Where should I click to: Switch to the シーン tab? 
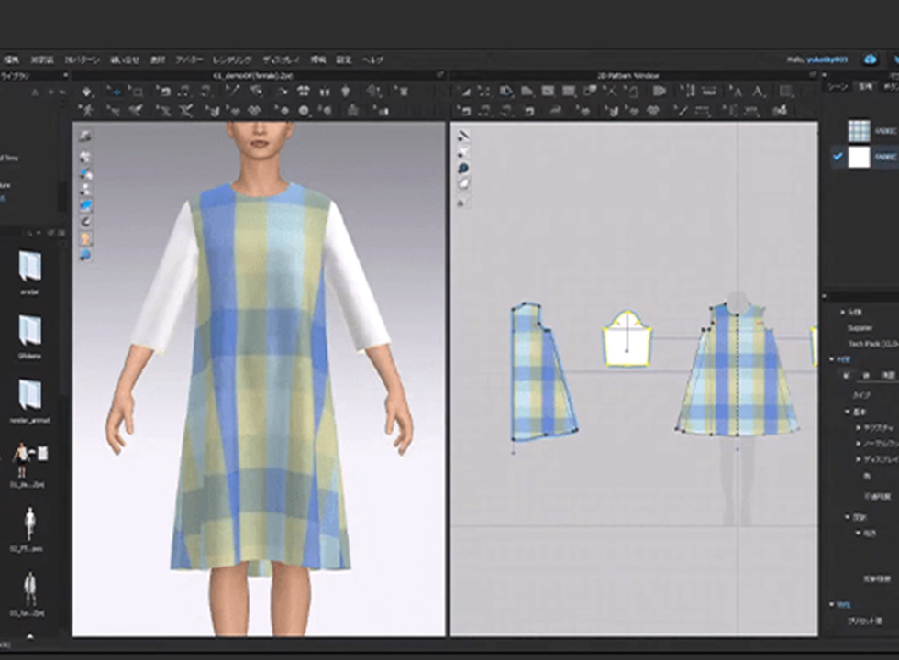coord(837,85)
